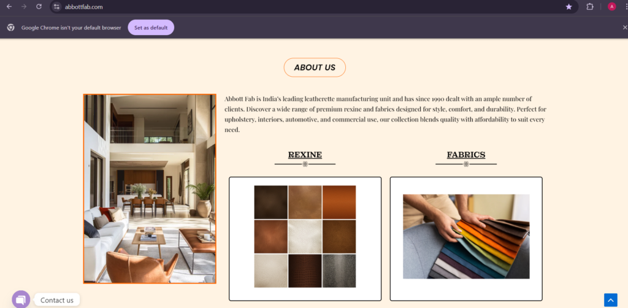Screen dimensions: 628x308
Task: Open the Extensions puzzle icon
Action: pyautogui.click(x=590, y=7)
